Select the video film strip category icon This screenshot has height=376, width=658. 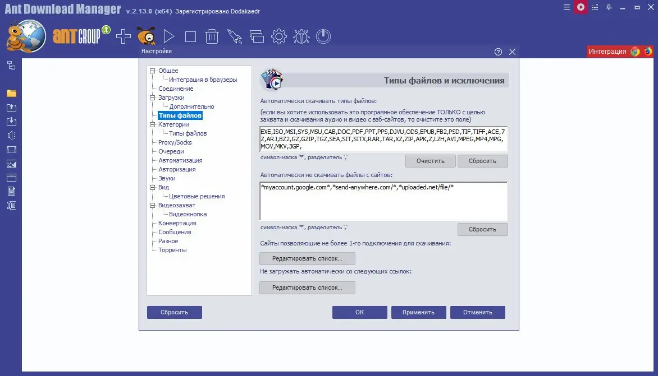tap(11, 150)
